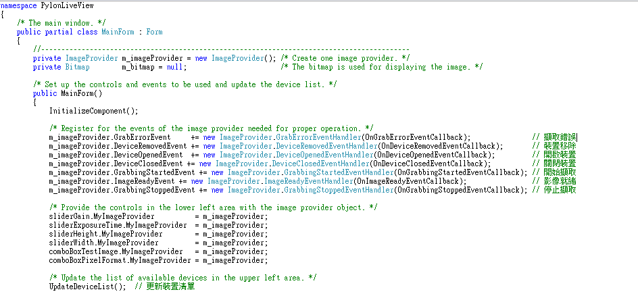Click the "GrabbingStoppedEventHandler" type name
This screenshot has width=638, height=296.
point(339,190)
